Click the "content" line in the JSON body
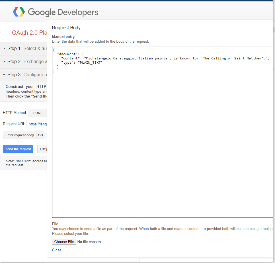The width and height of the screenshot is (275, 263). 165,58
